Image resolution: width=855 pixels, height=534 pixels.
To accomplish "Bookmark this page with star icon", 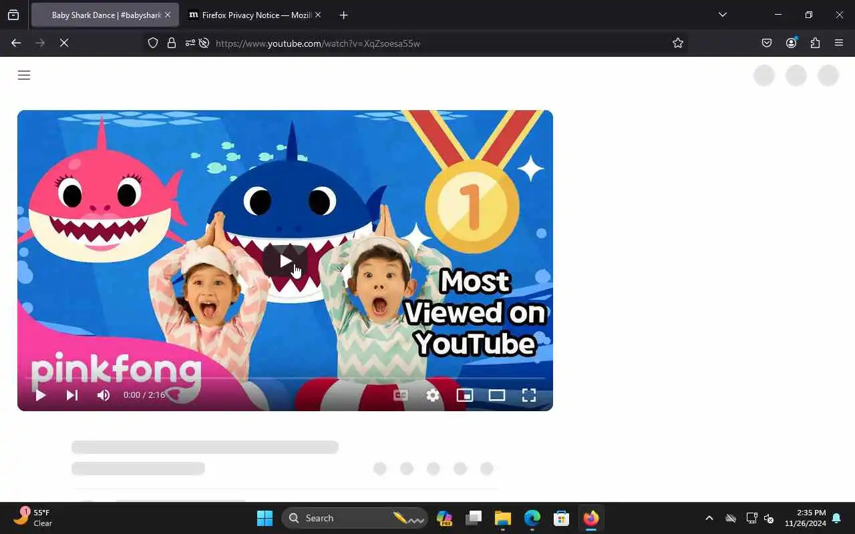I will click(678, 43).
